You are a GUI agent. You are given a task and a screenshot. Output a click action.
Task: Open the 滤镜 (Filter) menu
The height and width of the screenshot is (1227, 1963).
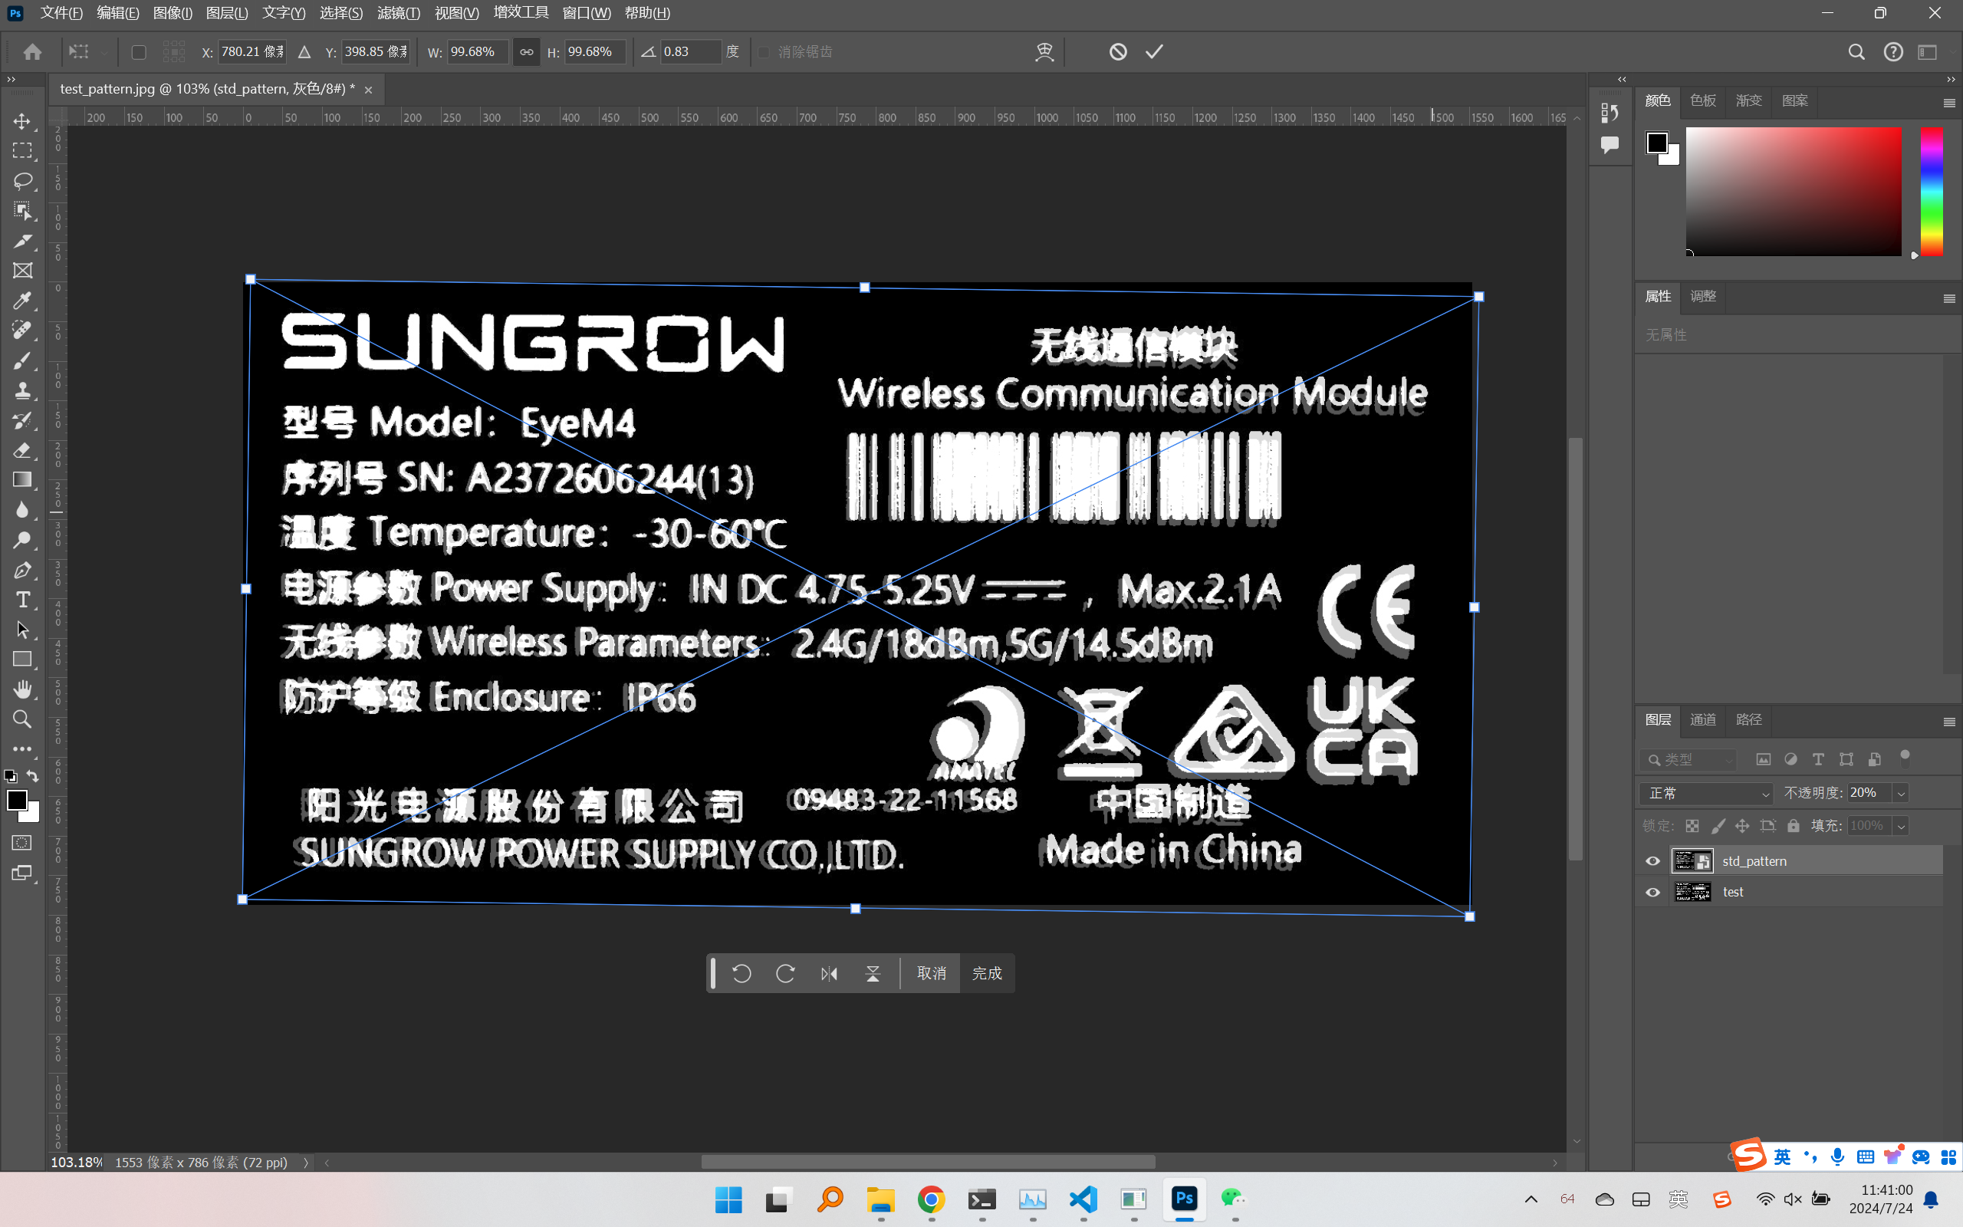(x=398, y=13)
